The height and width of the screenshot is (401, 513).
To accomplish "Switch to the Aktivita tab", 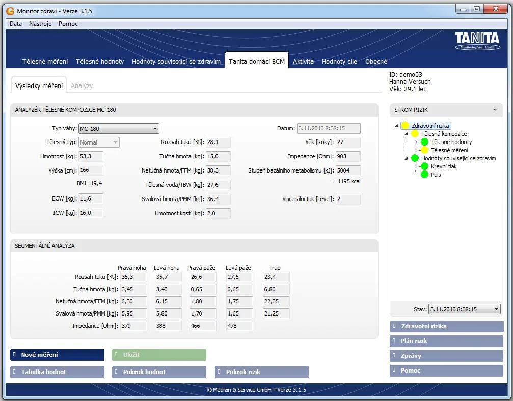I will click(303, 62).
